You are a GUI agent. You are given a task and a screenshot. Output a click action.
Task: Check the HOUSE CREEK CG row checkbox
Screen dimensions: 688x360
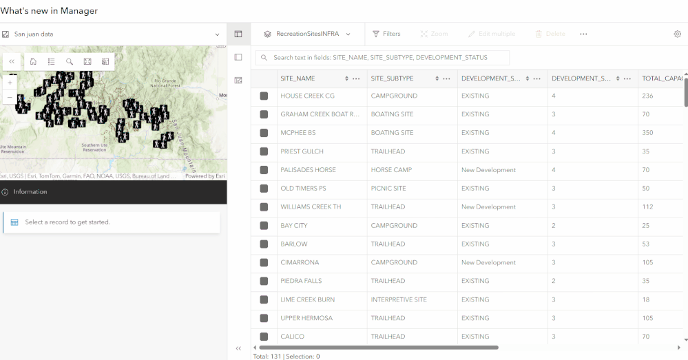(x=264, y=96)
